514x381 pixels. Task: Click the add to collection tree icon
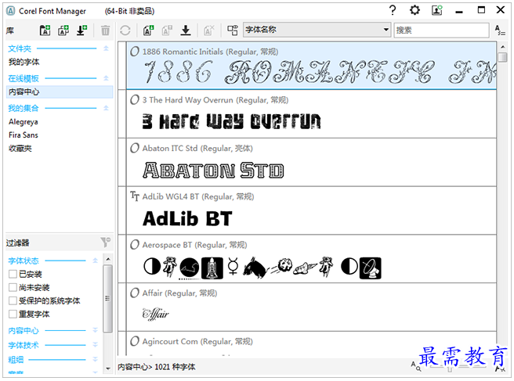[233, 31]
